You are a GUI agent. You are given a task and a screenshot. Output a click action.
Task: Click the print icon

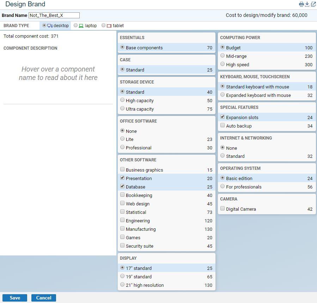301,4
